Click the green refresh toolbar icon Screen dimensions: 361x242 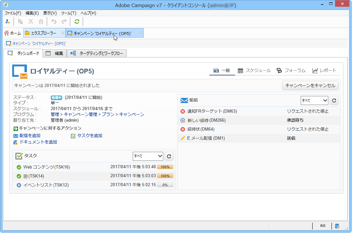pos(77,22)
